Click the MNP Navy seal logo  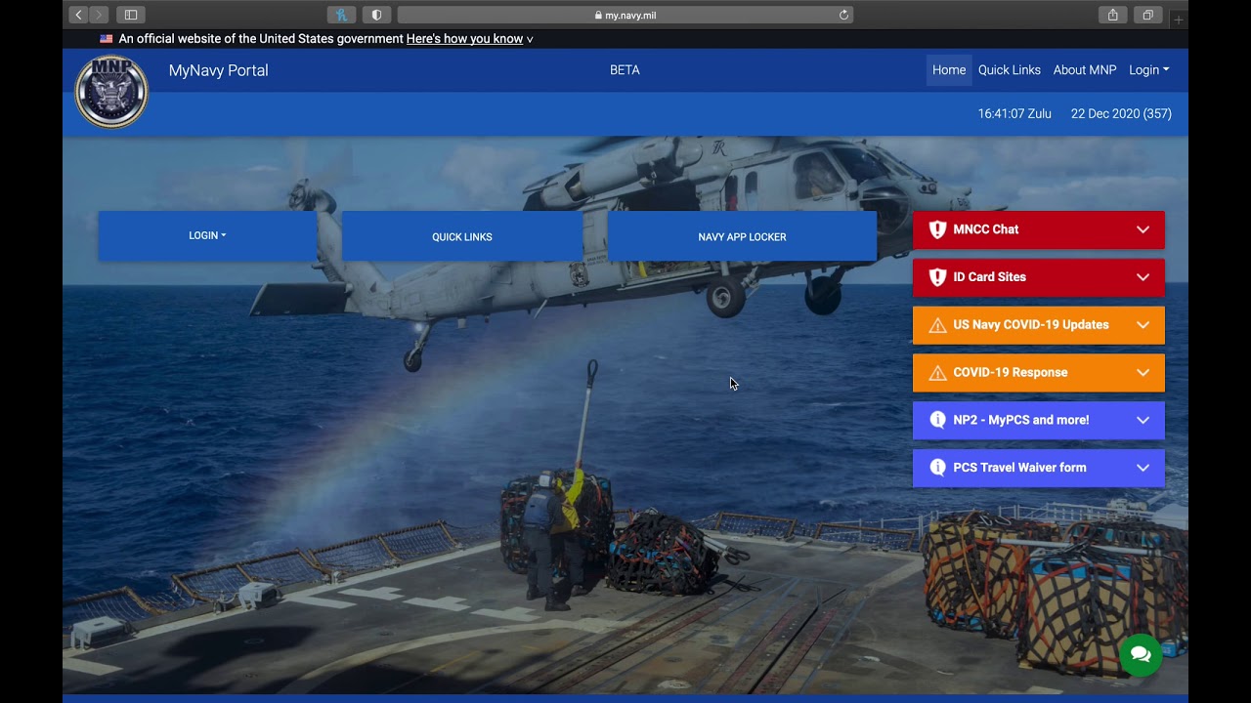click(111, 92)
